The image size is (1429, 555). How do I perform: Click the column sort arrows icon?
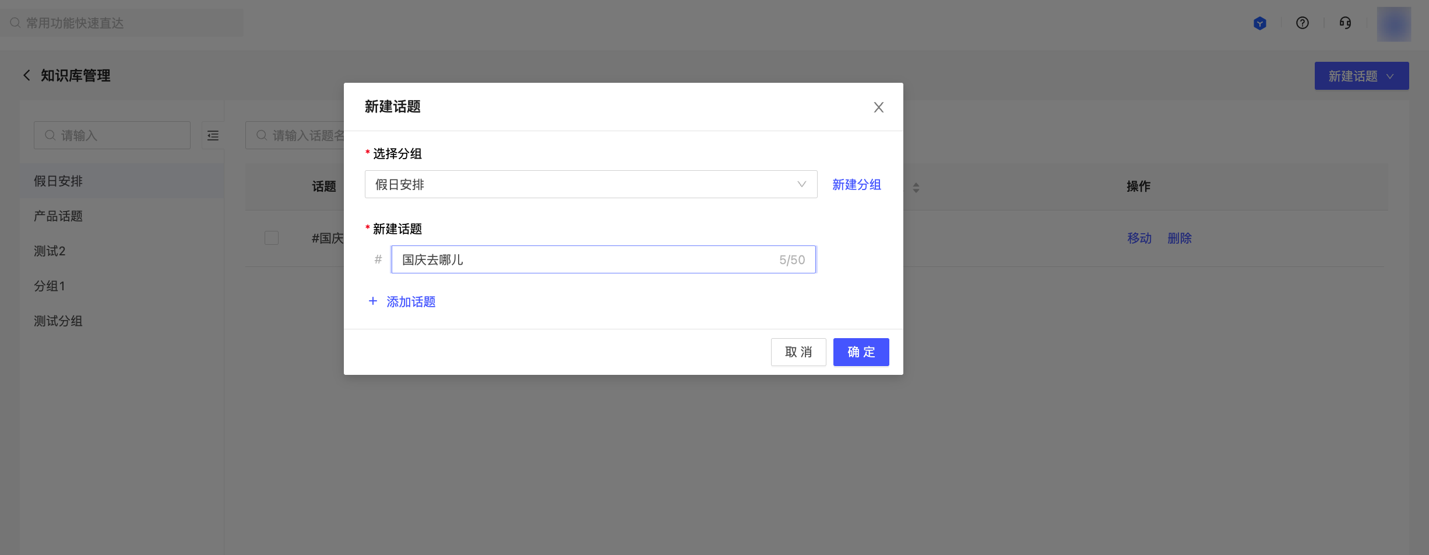point(916,187)
